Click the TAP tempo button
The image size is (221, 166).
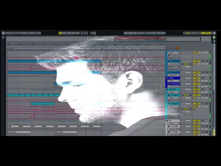pyautogui.click(x=5, y=33)
